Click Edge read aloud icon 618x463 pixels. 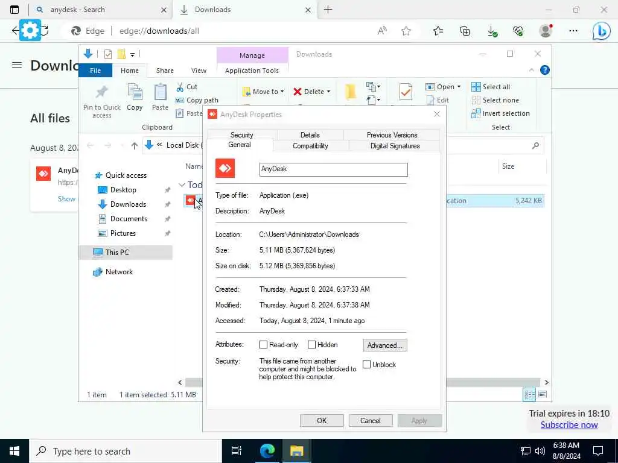click(382, 31)
